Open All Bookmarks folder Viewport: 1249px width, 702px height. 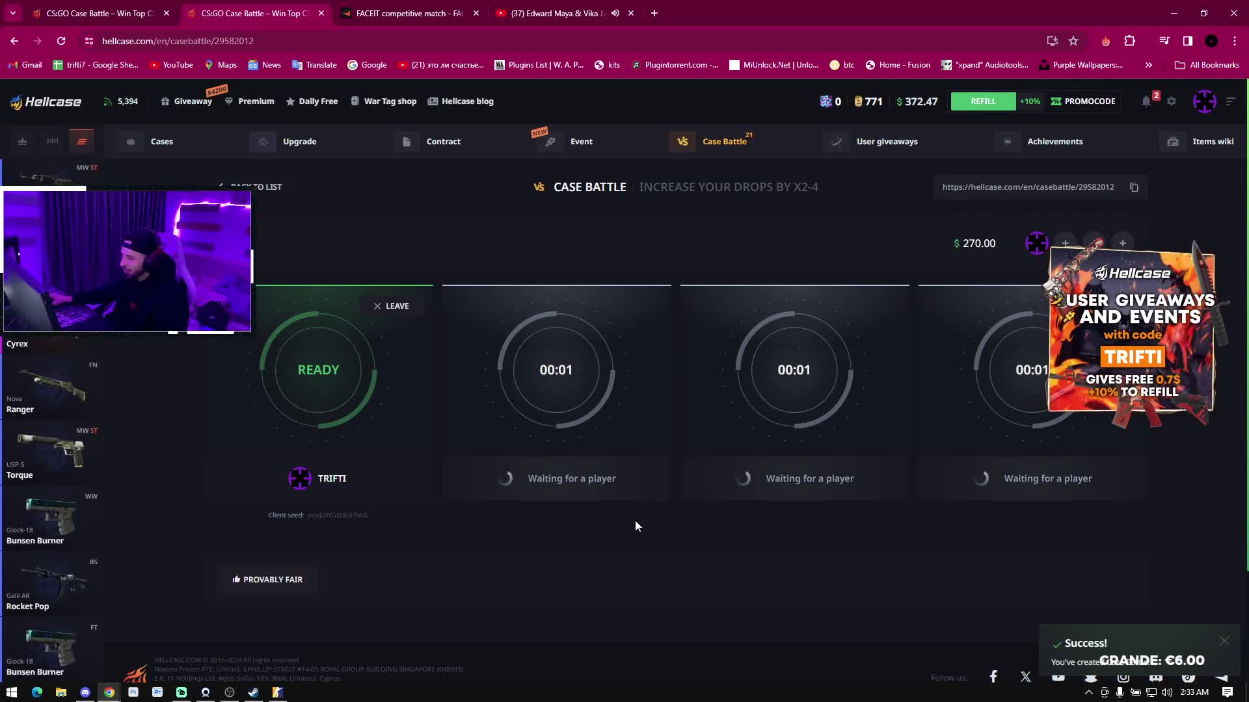point(1207,65)
